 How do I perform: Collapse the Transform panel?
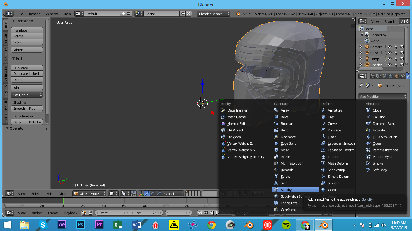14,21
